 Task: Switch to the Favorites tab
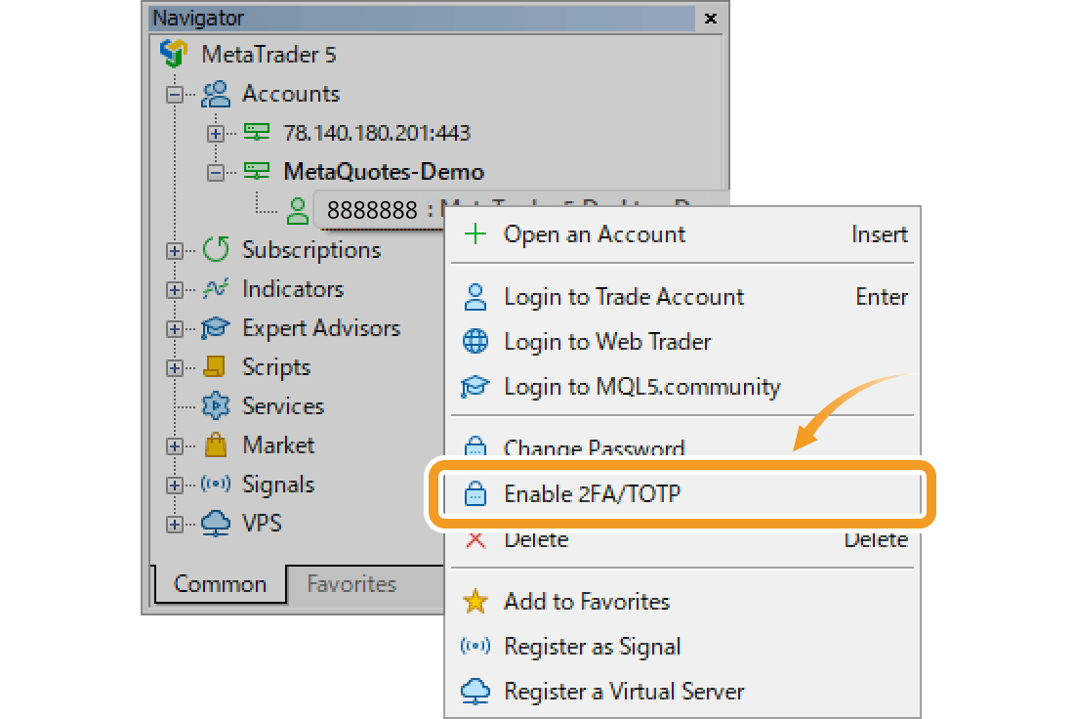point(352,584)
